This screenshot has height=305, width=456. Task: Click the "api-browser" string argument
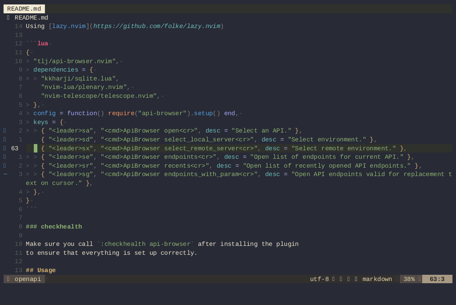tap(162, 113)
